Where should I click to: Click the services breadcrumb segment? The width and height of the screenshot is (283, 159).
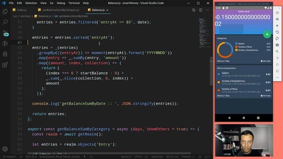26,16
